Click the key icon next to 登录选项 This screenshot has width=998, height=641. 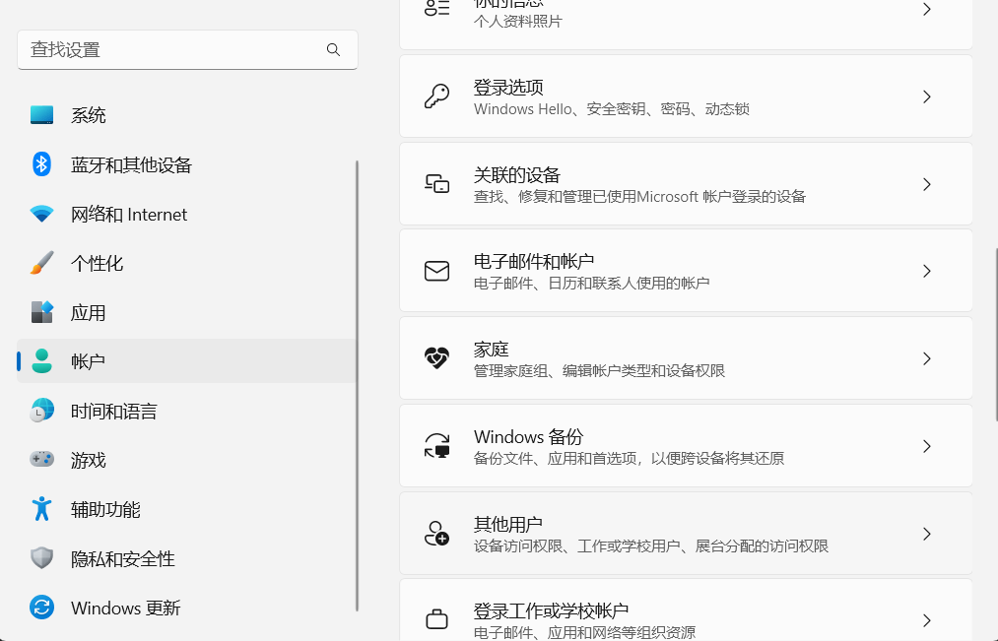(x=436, y=96)
